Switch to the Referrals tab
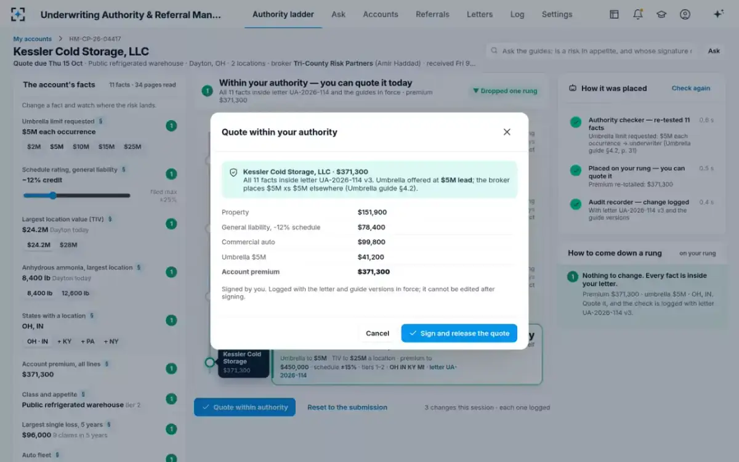This screenshot has height=462, width=739. [432, 14]
